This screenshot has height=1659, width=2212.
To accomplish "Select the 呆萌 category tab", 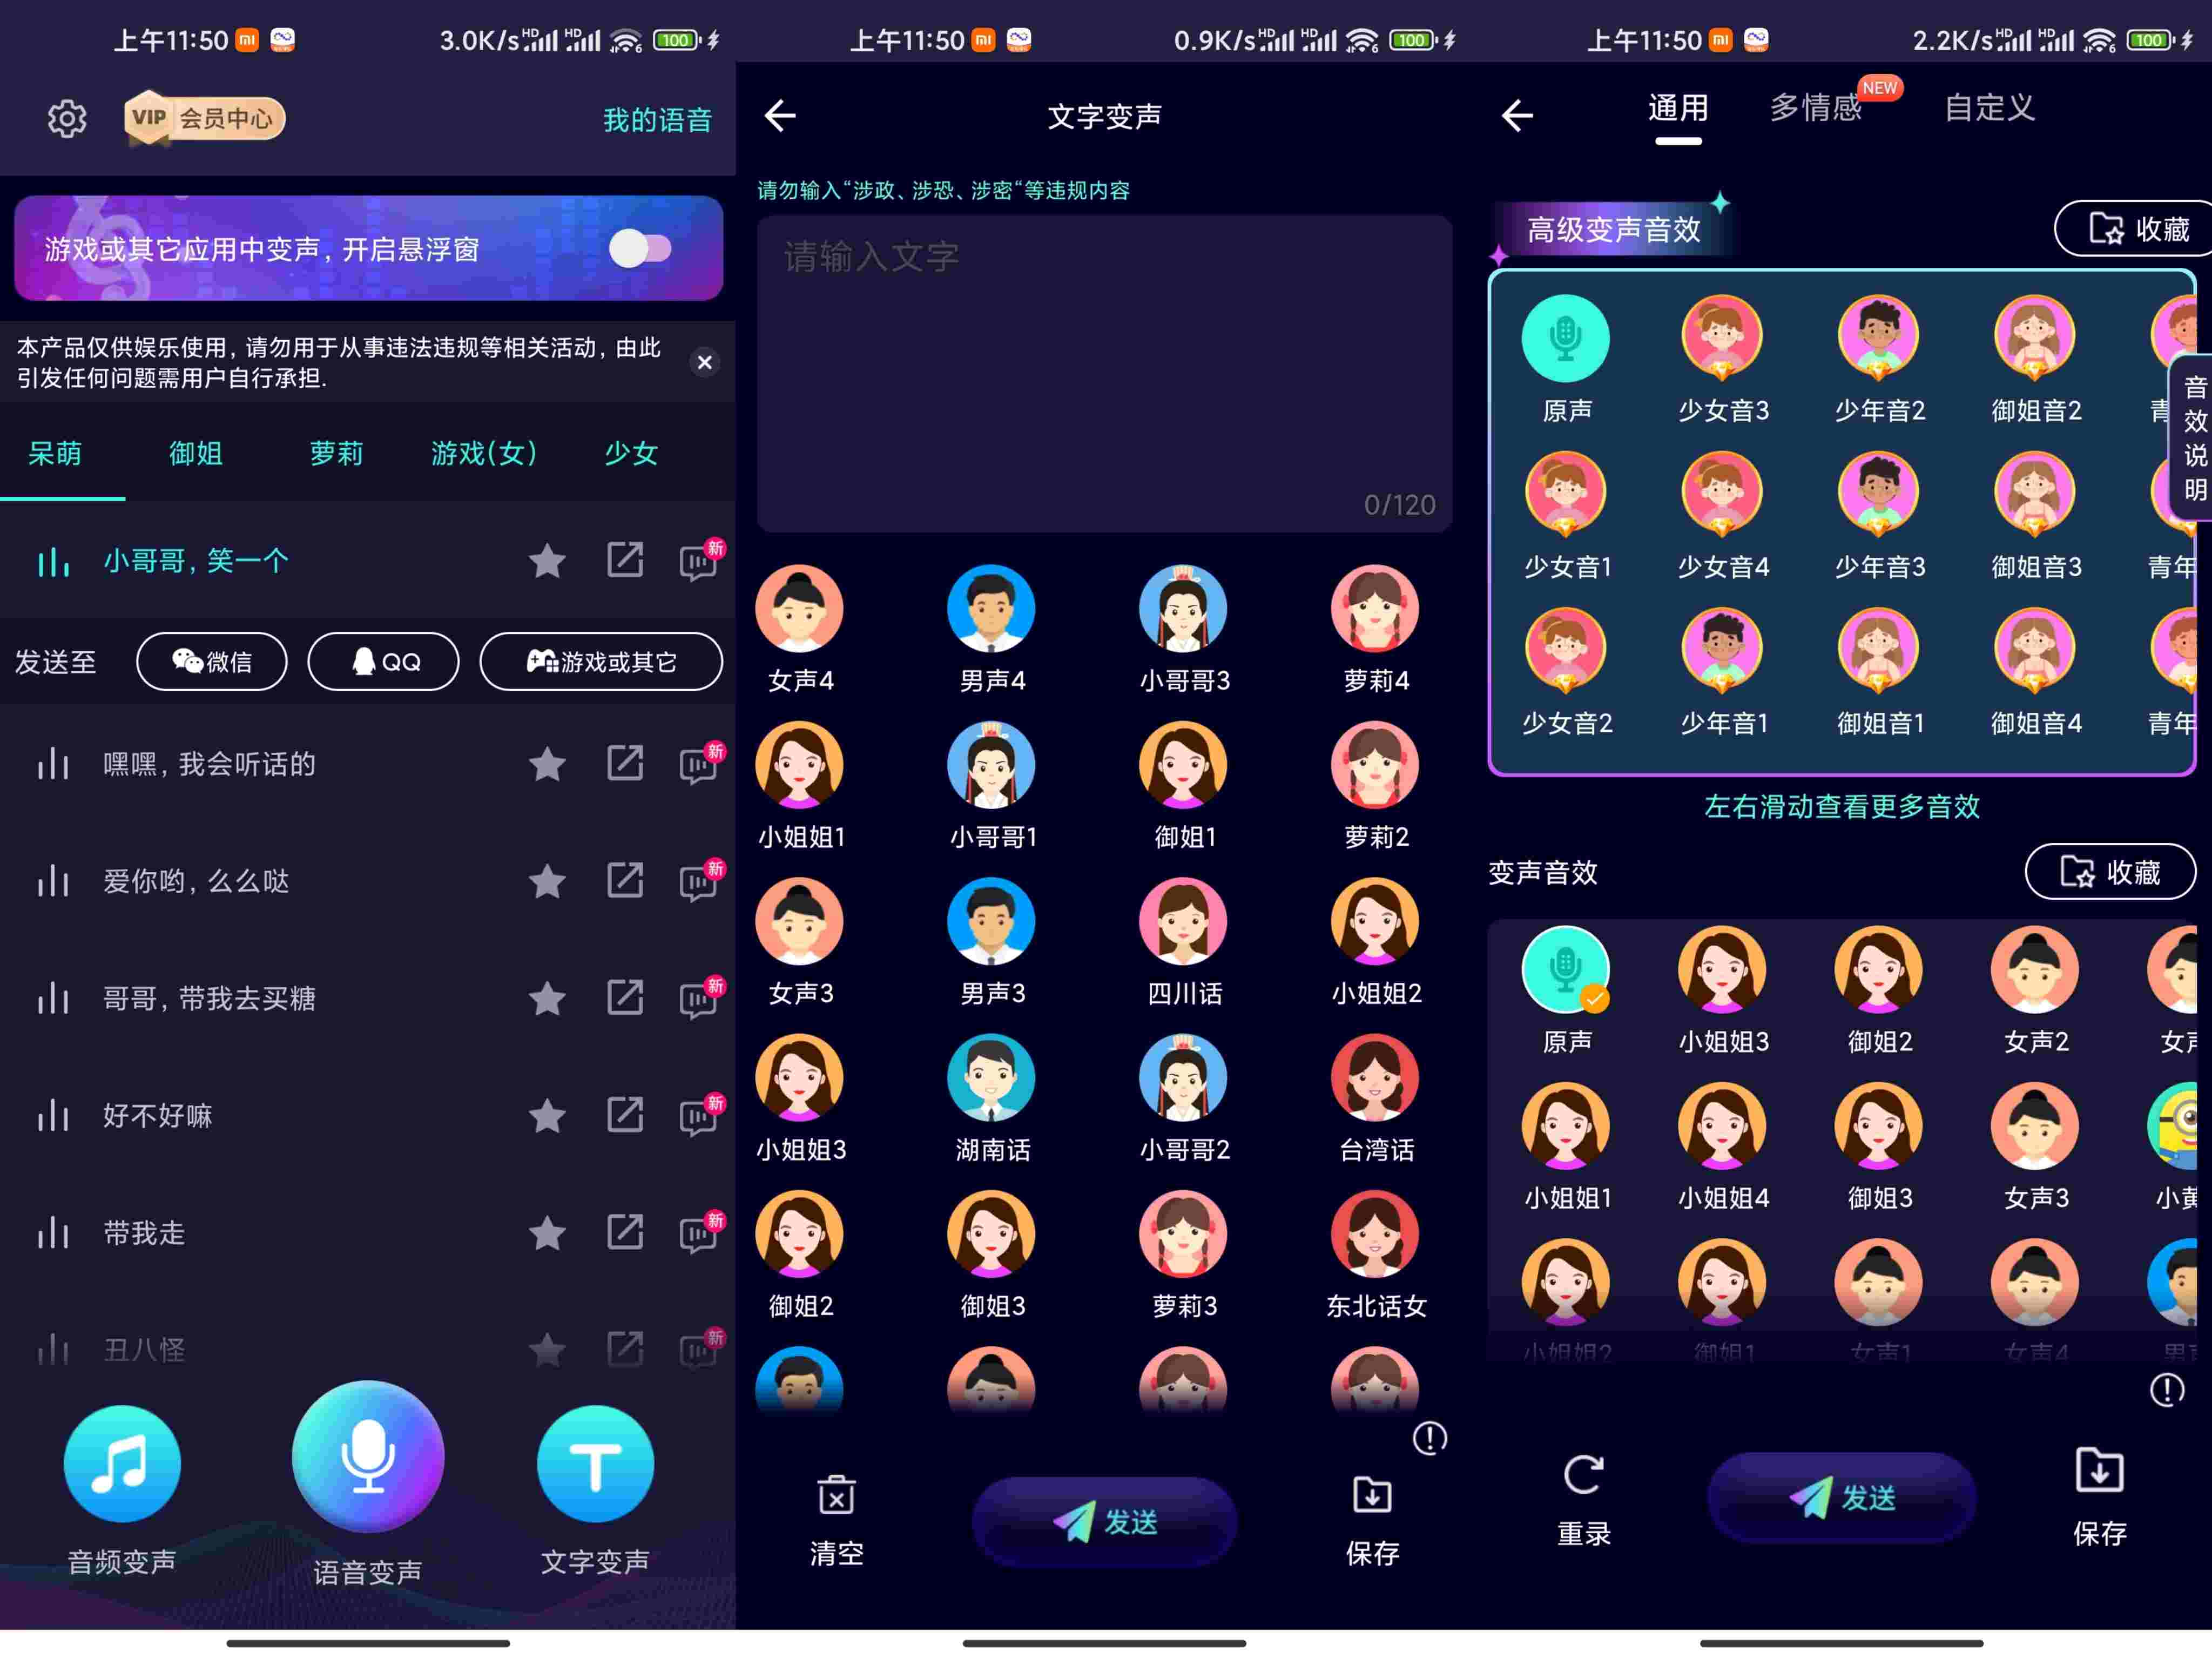I will click(55, 453).
